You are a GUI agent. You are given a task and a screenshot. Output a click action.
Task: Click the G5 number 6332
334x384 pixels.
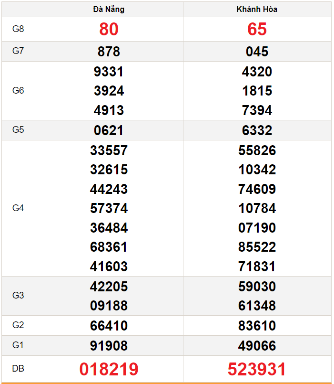(x=257, y=130)
